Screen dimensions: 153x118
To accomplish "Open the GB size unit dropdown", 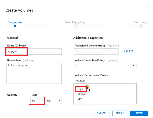I will (x=54, y=101).
